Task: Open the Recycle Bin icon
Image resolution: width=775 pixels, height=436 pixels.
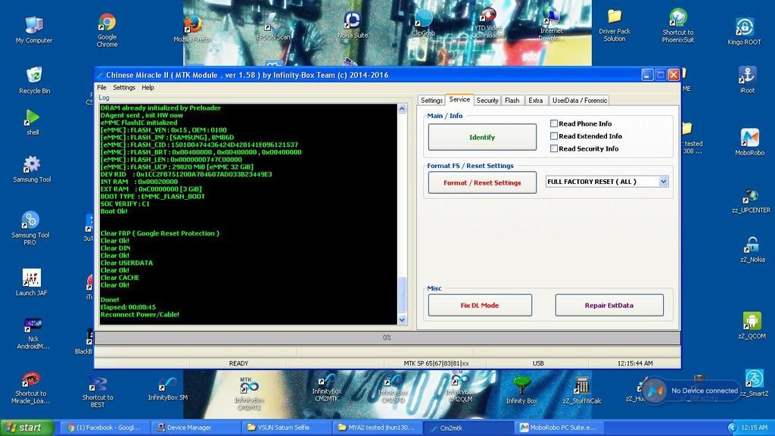Action: [x=34, y=76]
